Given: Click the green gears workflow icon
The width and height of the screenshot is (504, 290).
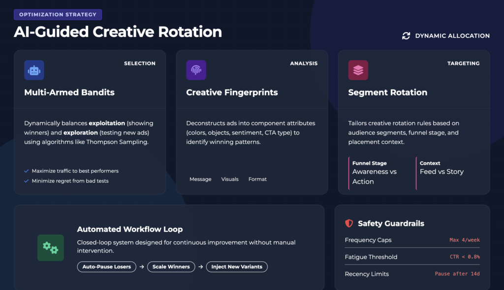Looking at the screenshot, I should (x=51, y=248).
